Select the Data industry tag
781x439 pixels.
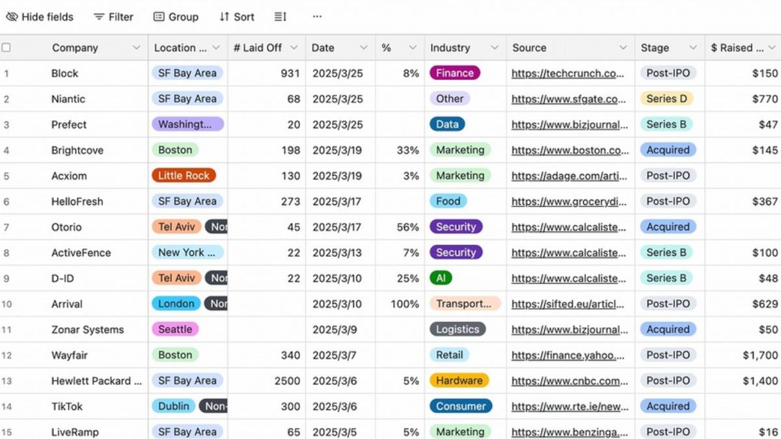[447, 124]
